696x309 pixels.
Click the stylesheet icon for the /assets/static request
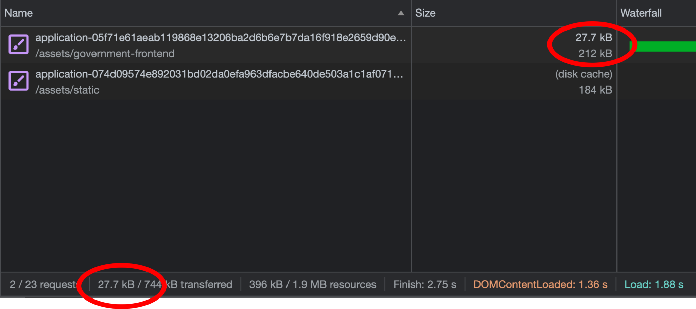pos(18,81)
